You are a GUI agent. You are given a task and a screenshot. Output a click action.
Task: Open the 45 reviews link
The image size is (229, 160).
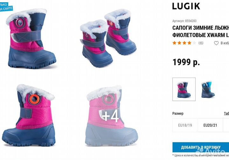pyautogui.click(x=201, y=43)
